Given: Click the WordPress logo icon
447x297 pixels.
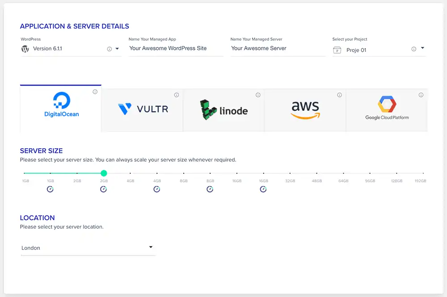Looking at the screenshot, I should 25,49.
